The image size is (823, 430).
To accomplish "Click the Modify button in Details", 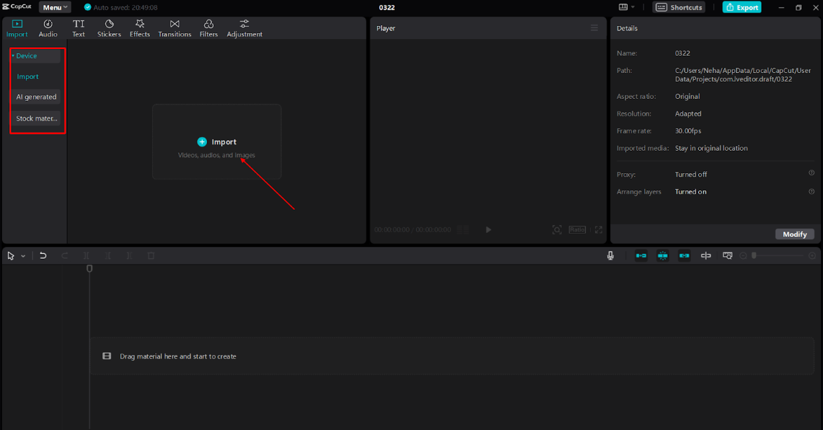I will click(x=794, y=234).
